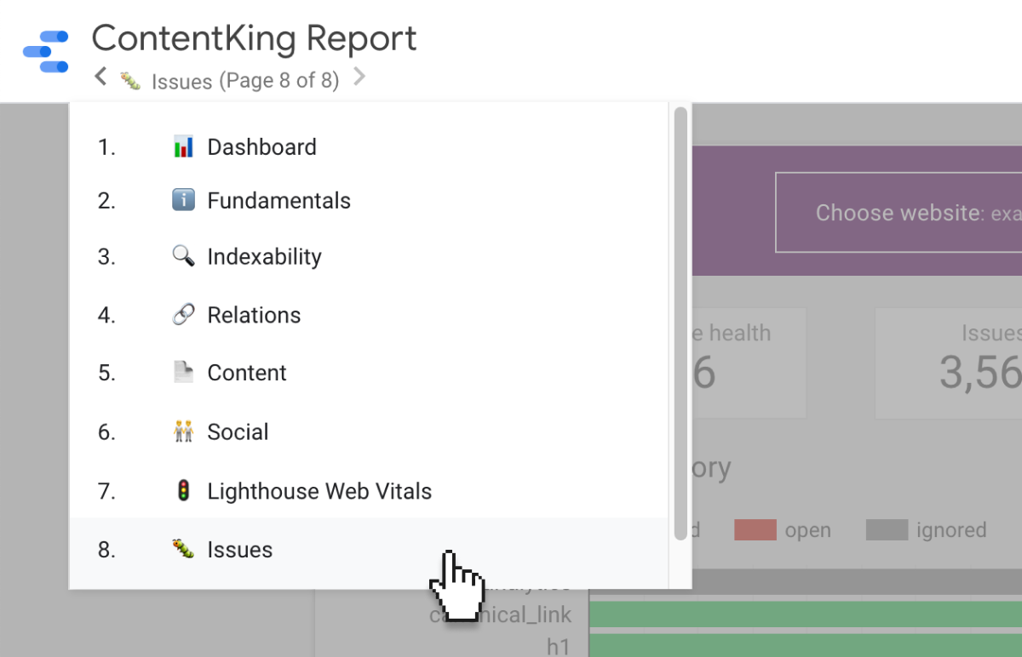Image resolution: width=1022 pixels, height=657 pixels.
Task: Click the grey ignored legend swatch
Action: [887, 530]
